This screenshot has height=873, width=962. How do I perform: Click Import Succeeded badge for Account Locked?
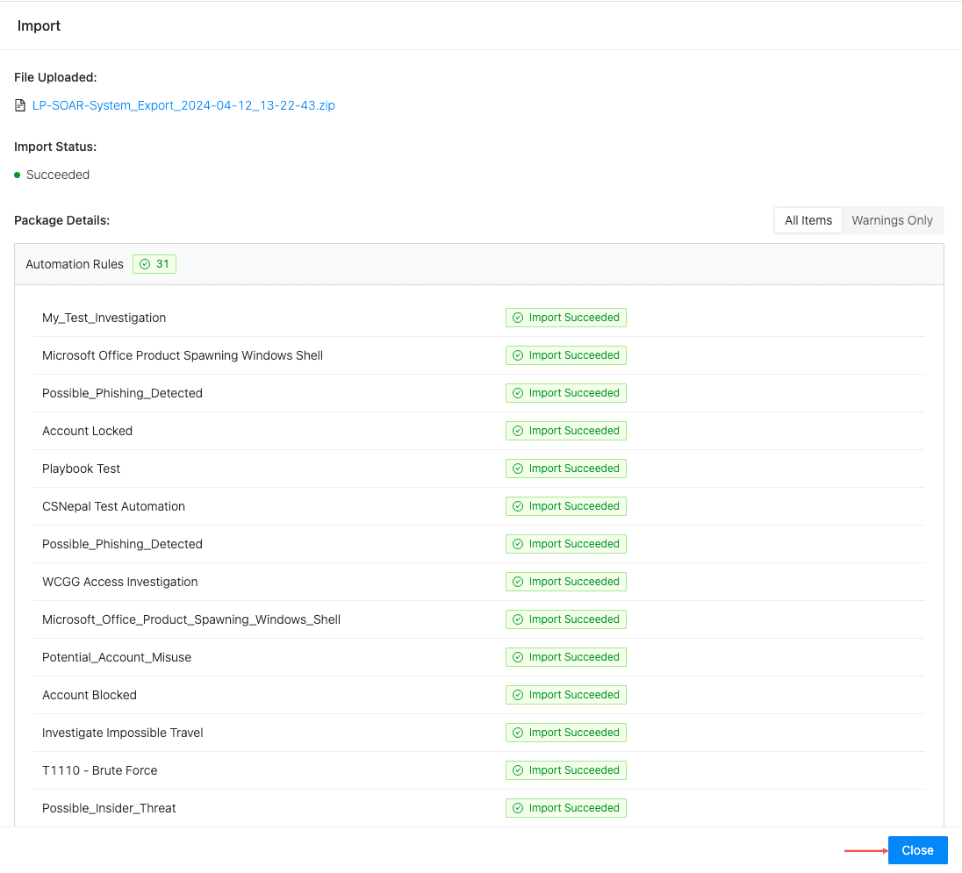point(566,431)
